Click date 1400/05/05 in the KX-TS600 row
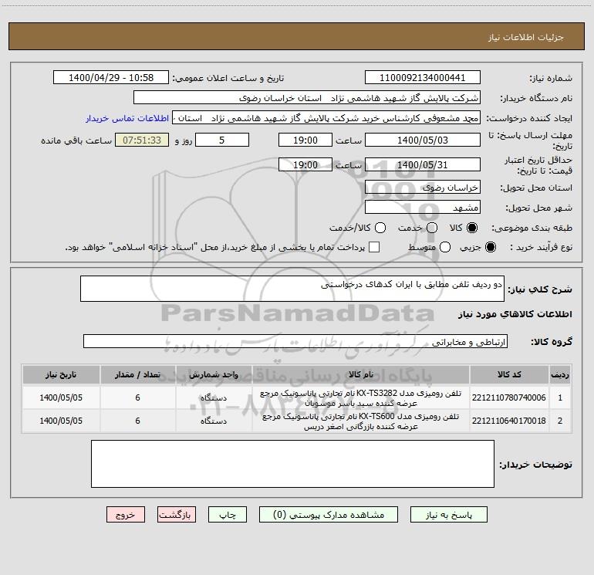594x575 pixels. pyautogui.click(x=61, y=421)
